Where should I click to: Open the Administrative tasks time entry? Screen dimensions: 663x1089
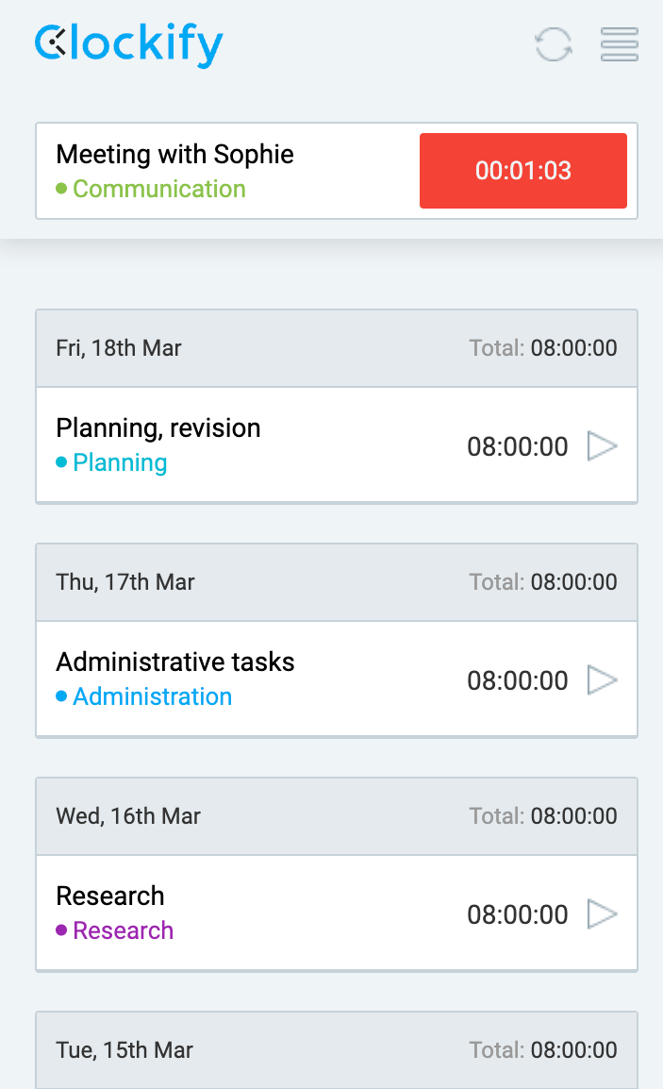tap(175, 662)
